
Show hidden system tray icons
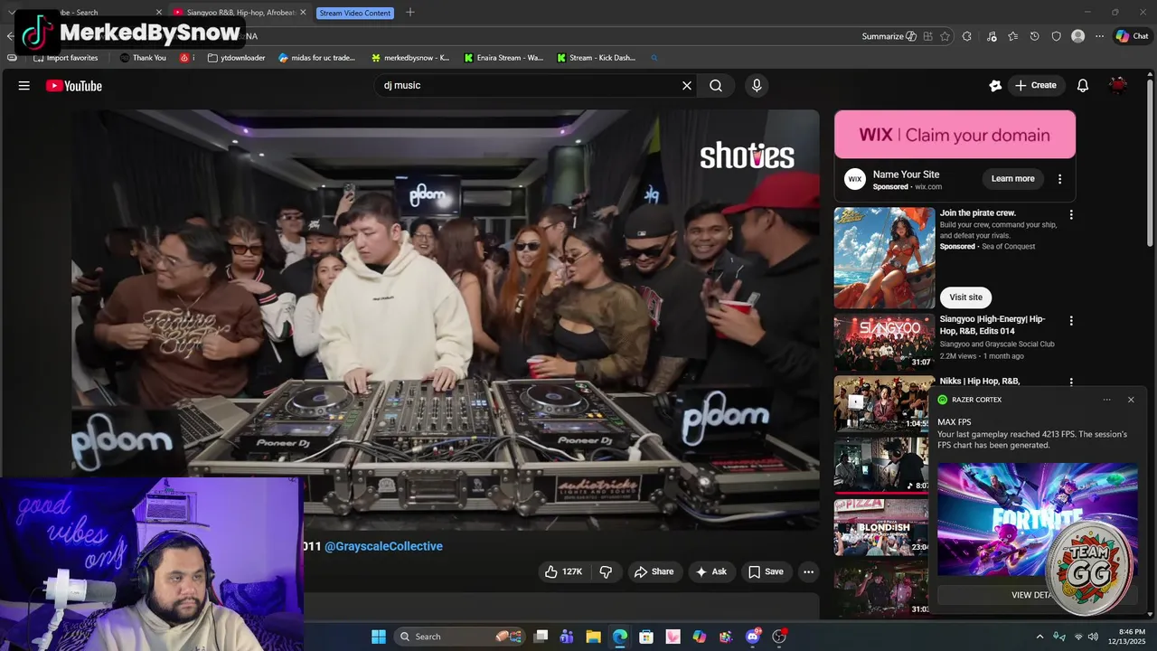tap(1039, 637)
